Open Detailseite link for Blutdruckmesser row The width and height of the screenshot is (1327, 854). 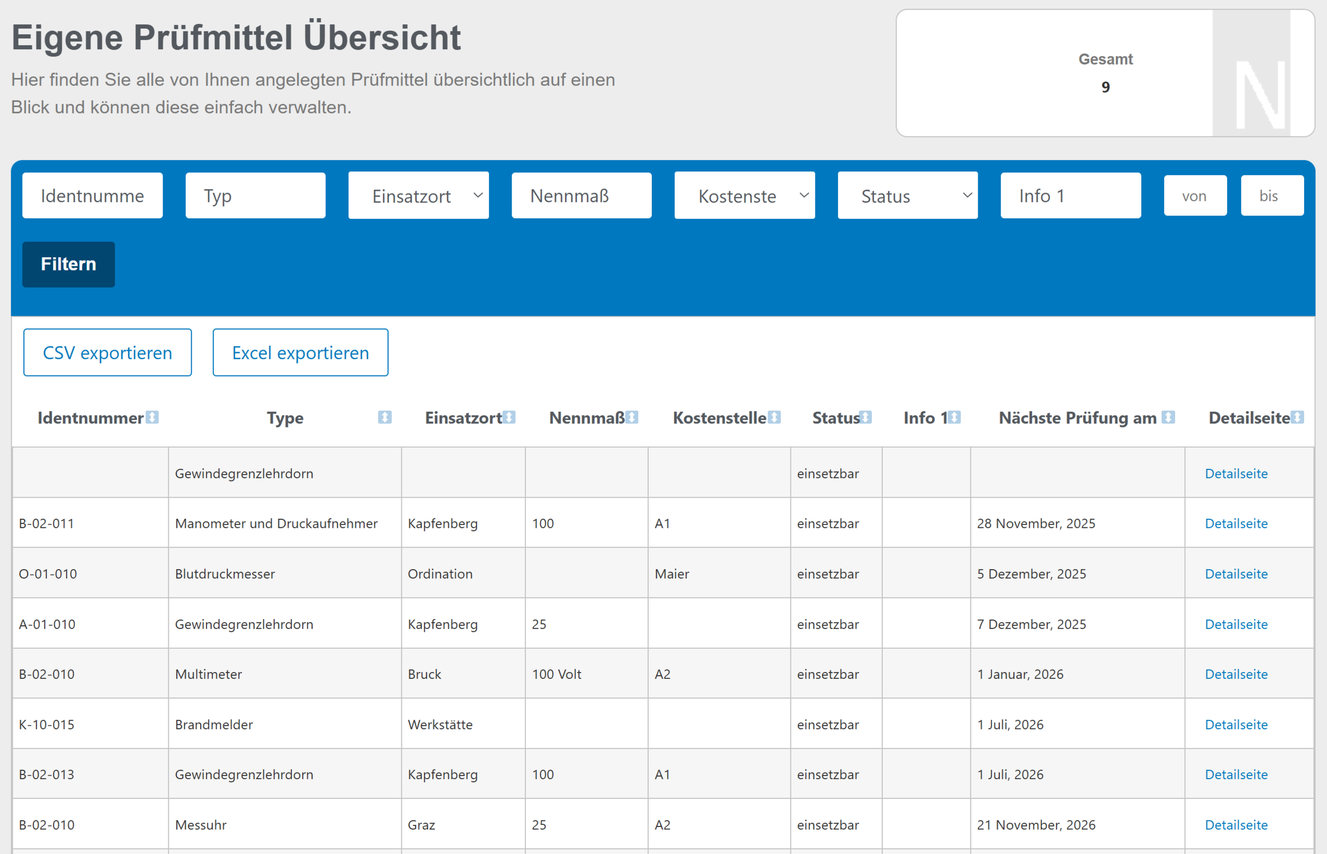tap(1236, 573)
